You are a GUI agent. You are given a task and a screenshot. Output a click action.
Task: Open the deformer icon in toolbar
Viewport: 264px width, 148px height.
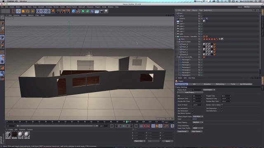pos(92,11)
